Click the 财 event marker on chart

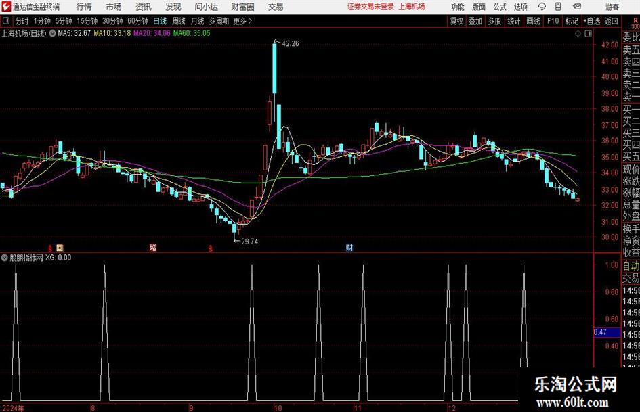coord(349,247)
